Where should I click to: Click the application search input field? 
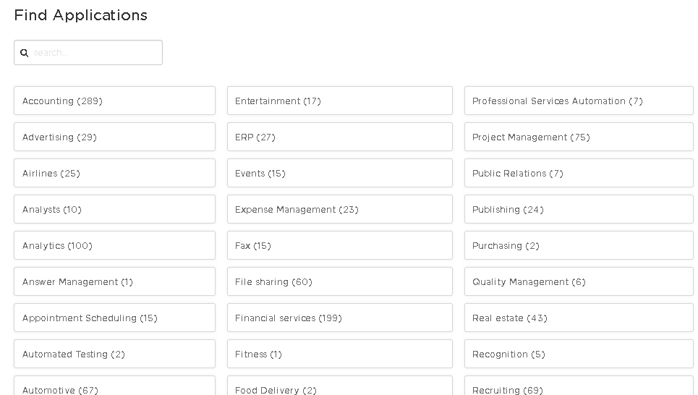tap(94, 53)
